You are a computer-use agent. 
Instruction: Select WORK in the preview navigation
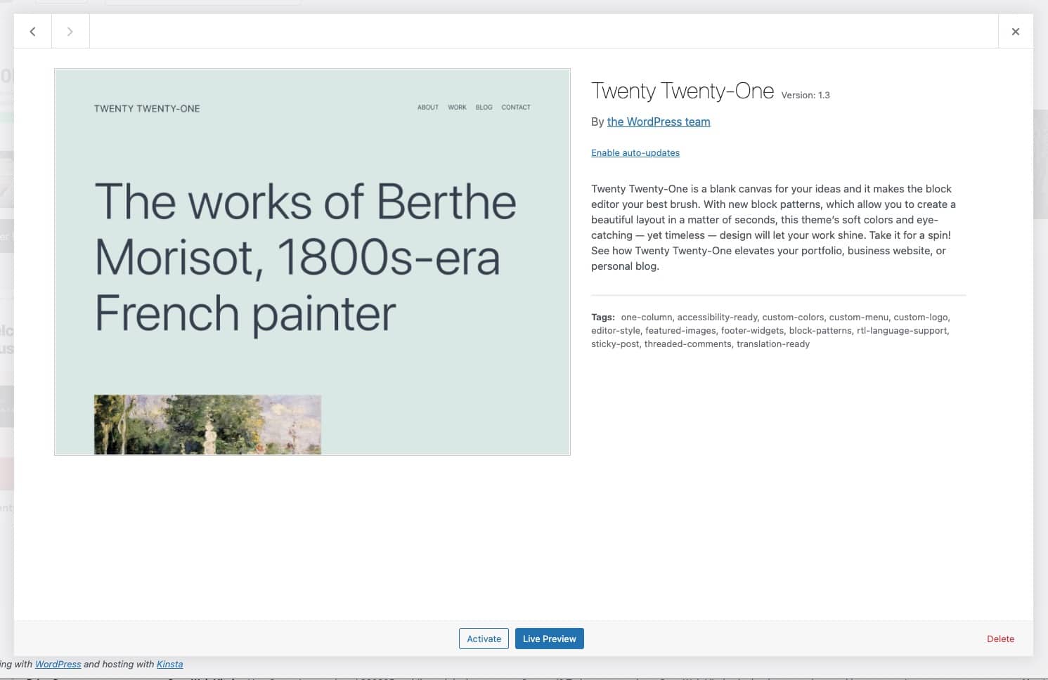457,107
